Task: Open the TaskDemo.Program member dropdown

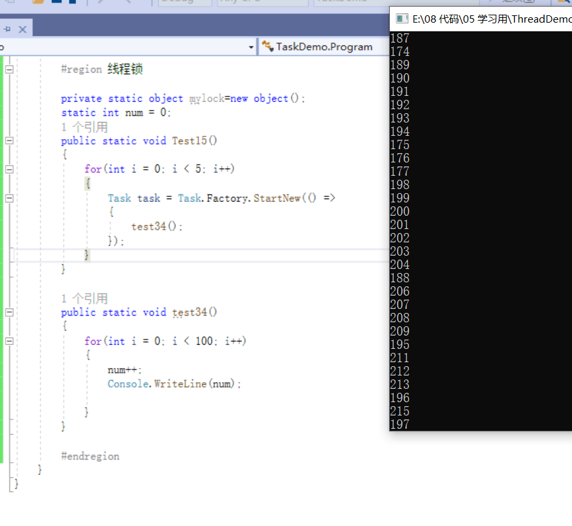Action: (x=251, y=47)
